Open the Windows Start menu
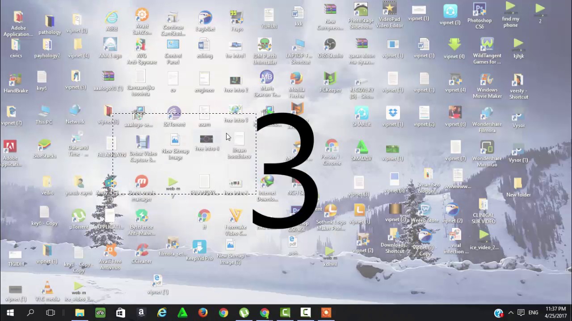This screenshot has height=321, width=572. (10, 313)
